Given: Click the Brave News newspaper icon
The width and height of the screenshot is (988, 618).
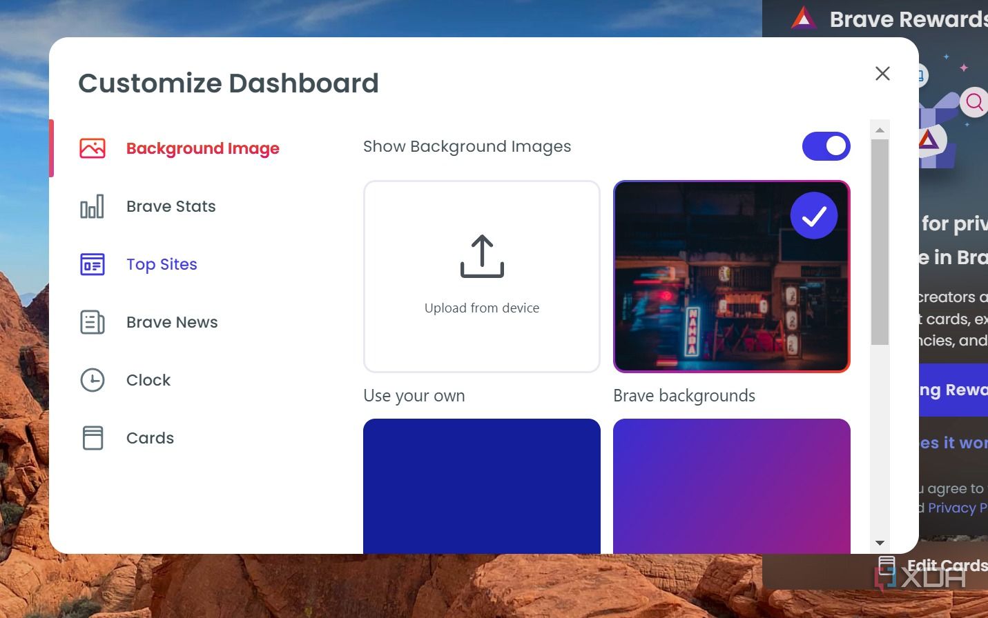Looking at the screenshot, I should [93, 322].
